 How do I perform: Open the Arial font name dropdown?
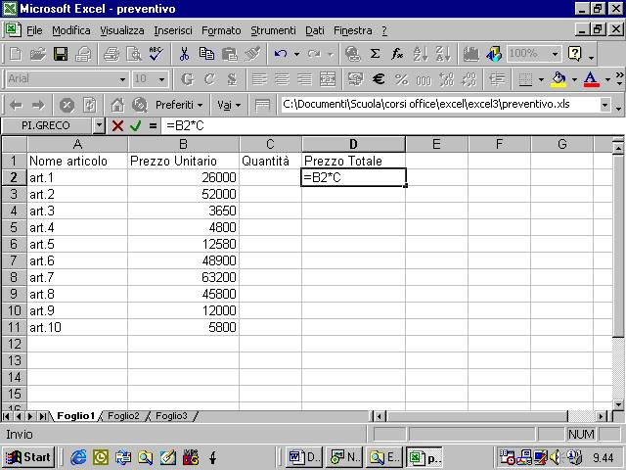(x=122, y=79)
